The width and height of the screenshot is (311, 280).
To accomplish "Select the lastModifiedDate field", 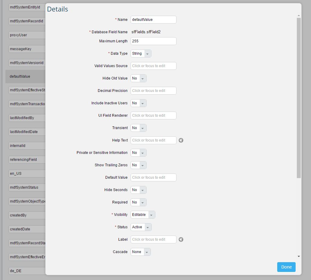I will point(27,132).
